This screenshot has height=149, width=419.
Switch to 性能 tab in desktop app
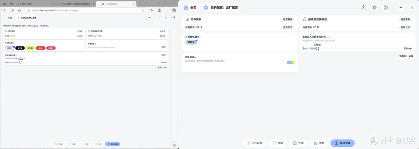[298, 143]
